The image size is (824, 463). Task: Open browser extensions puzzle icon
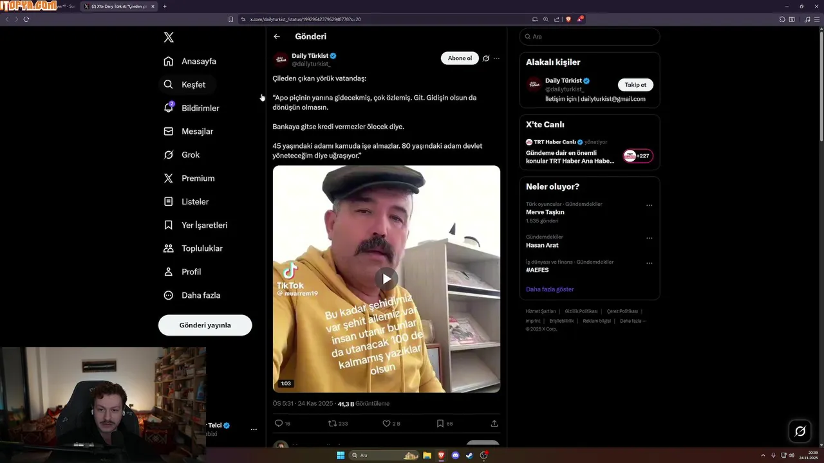coord(782,19)
